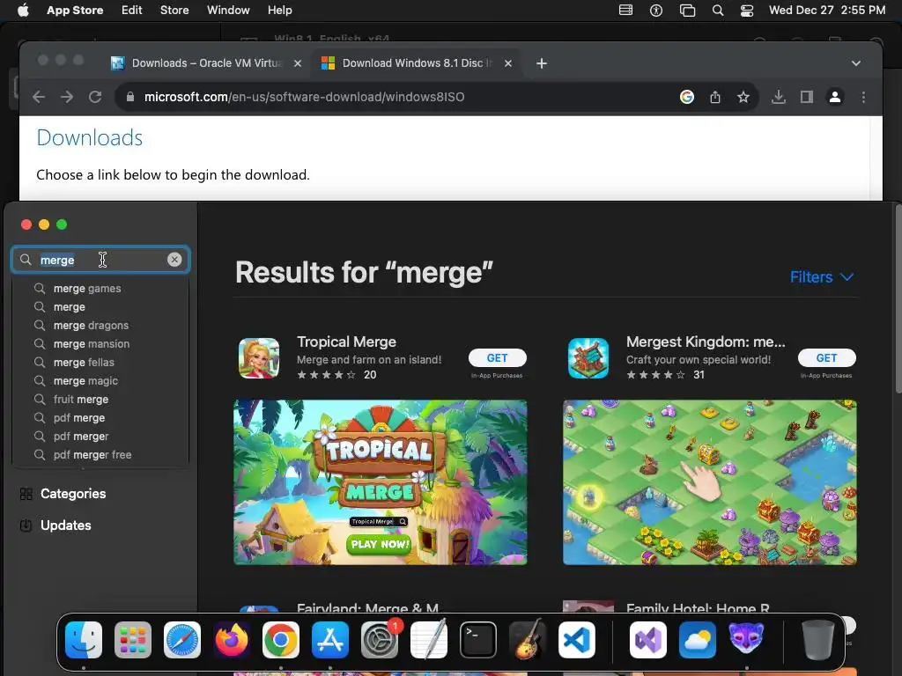
Task: Open Visual Studio Code from Dock
Action: pos(576,640)
